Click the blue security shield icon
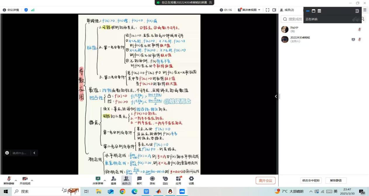This screenshot has height=196, width=369. [26, 10]
